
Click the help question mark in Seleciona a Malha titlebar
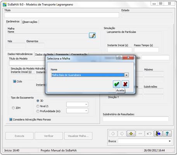tap(119, 57)
